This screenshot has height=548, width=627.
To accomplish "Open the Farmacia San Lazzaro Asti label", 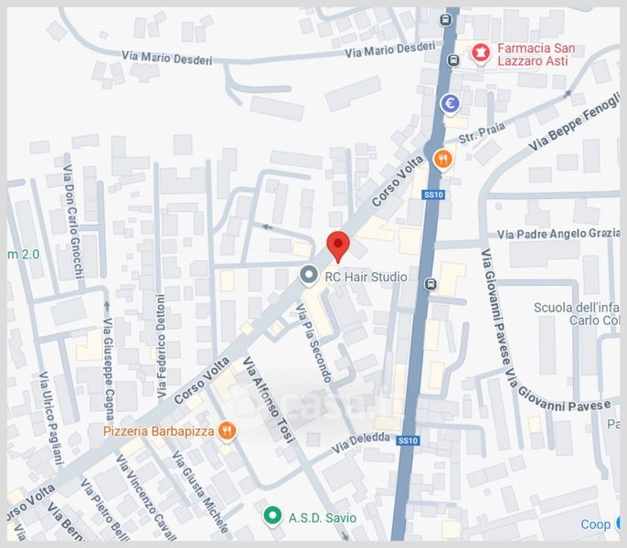I will tap(537, 55).
